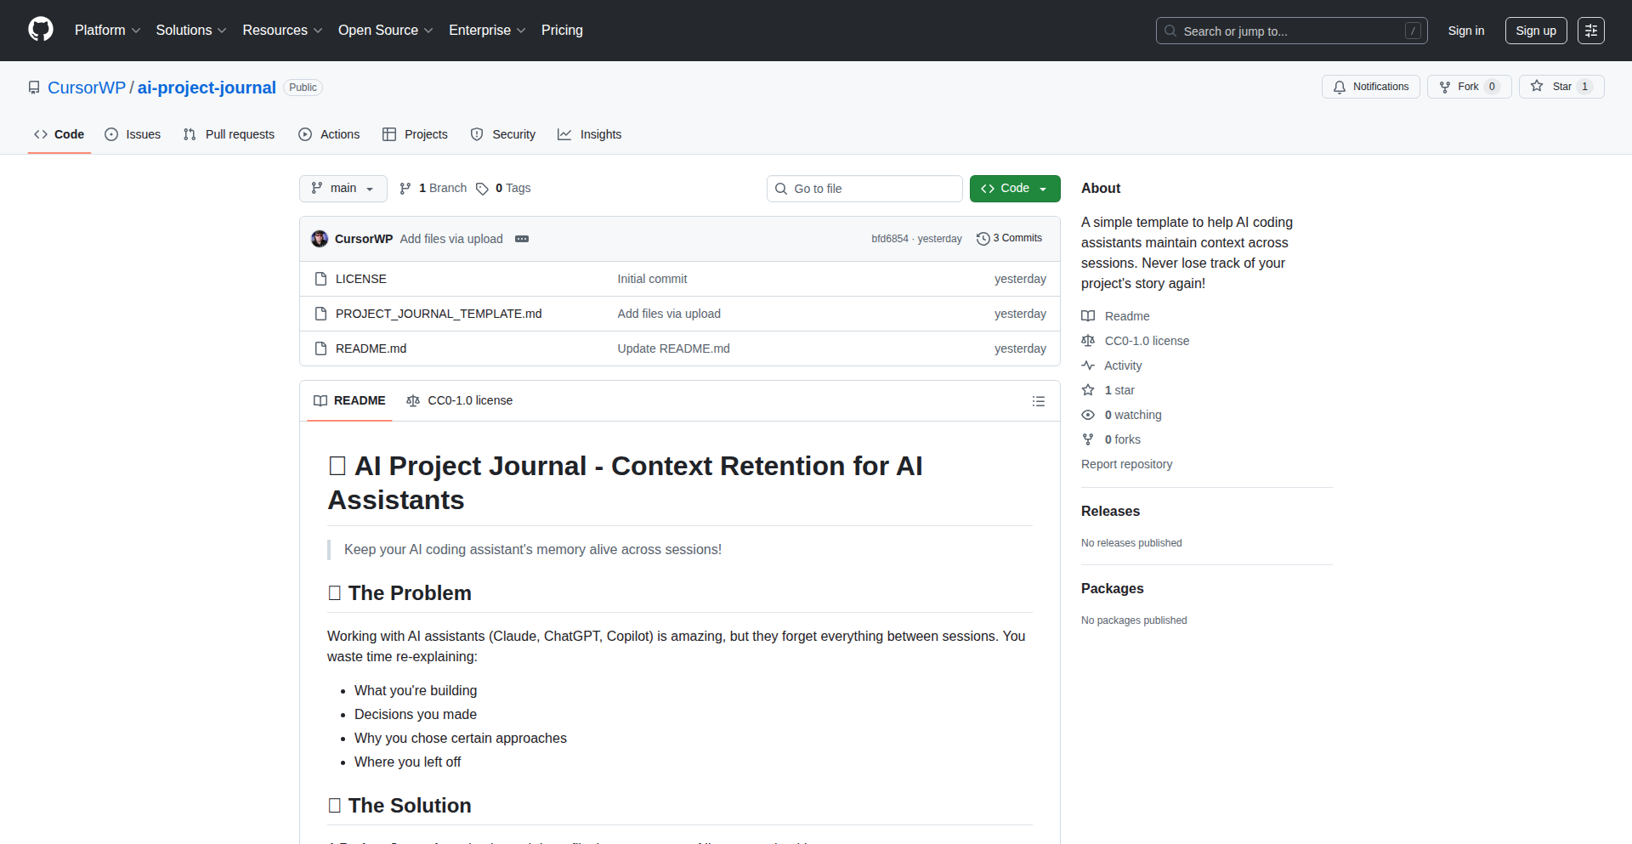
Task: Click the Star button to star the repo
Action: coord(1561,86)
